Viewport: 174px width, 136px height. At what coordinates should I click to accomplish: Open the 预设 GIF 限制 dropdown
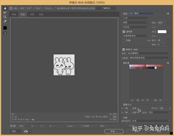click(142, 14)
